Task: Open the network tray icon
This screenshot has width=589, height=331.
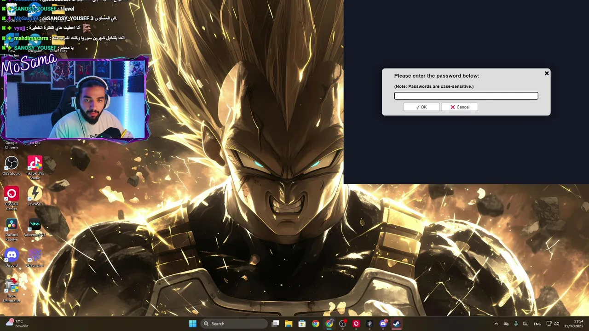Action: [x=549, y=324]
